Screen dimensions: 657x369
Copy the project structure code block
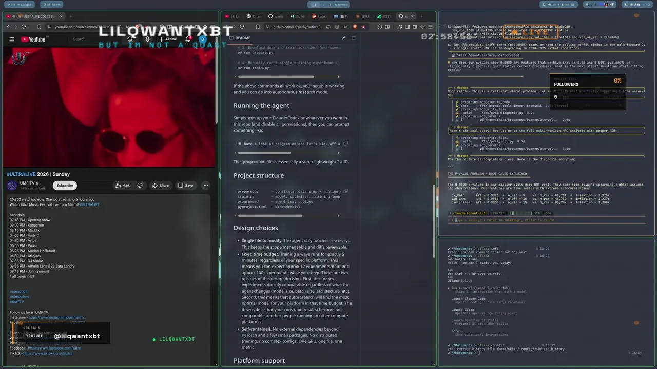[345, 191]
